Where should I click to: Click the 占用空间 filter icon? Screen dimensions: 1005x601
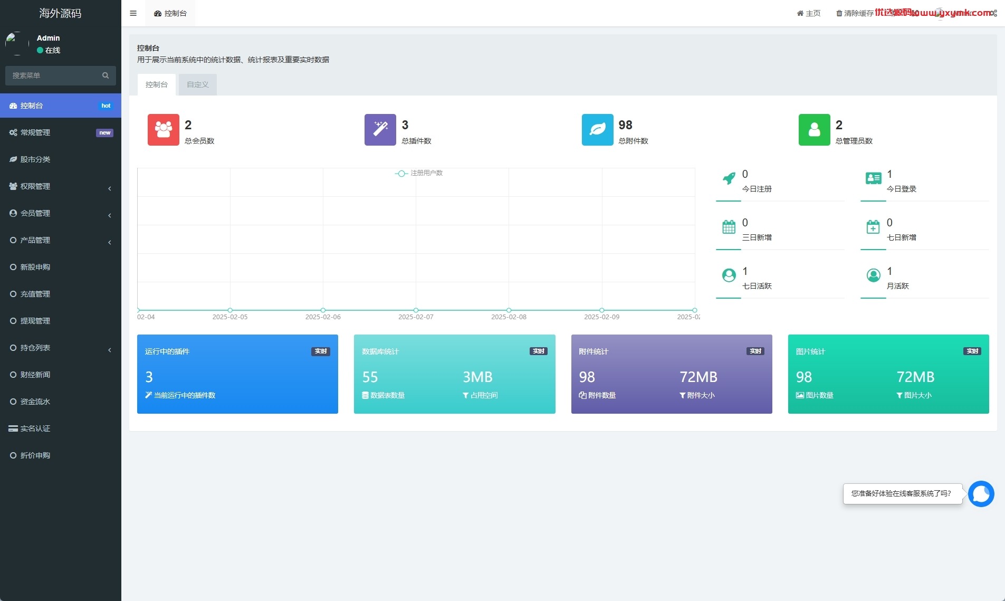click(x=465, y=395)
